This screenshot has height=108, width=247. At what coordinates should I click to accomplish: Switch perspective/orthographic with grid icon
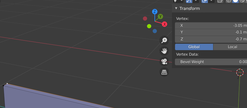point(164,72)
